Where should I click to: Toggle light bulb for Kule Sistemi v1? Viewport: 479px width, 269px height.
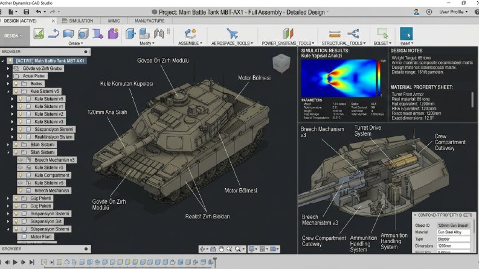click(x=21, y=106)
